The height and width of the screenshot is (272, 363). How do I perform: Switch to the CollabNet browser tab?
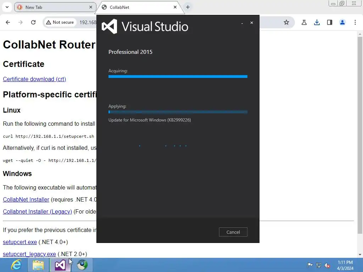click(140, 7)
